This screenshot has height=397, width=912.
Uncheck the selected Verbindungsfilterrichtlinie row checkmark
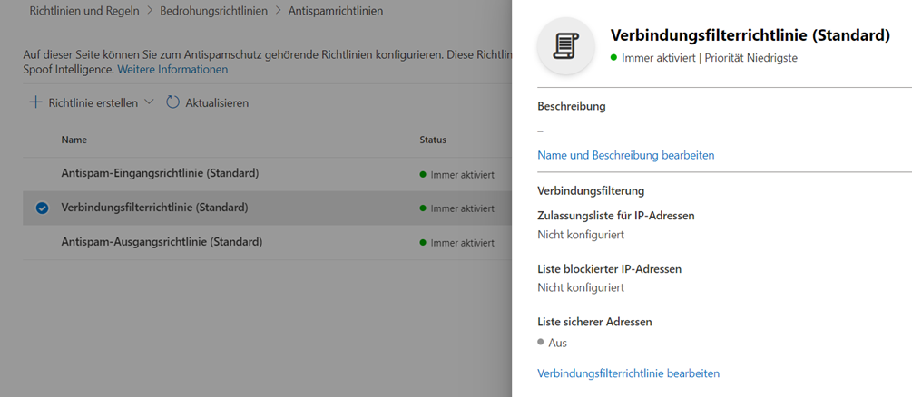pos(42,208)
